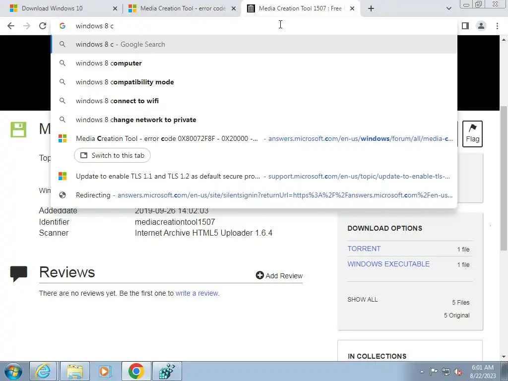Click the Google G icon in address bar

coord(63,26)
